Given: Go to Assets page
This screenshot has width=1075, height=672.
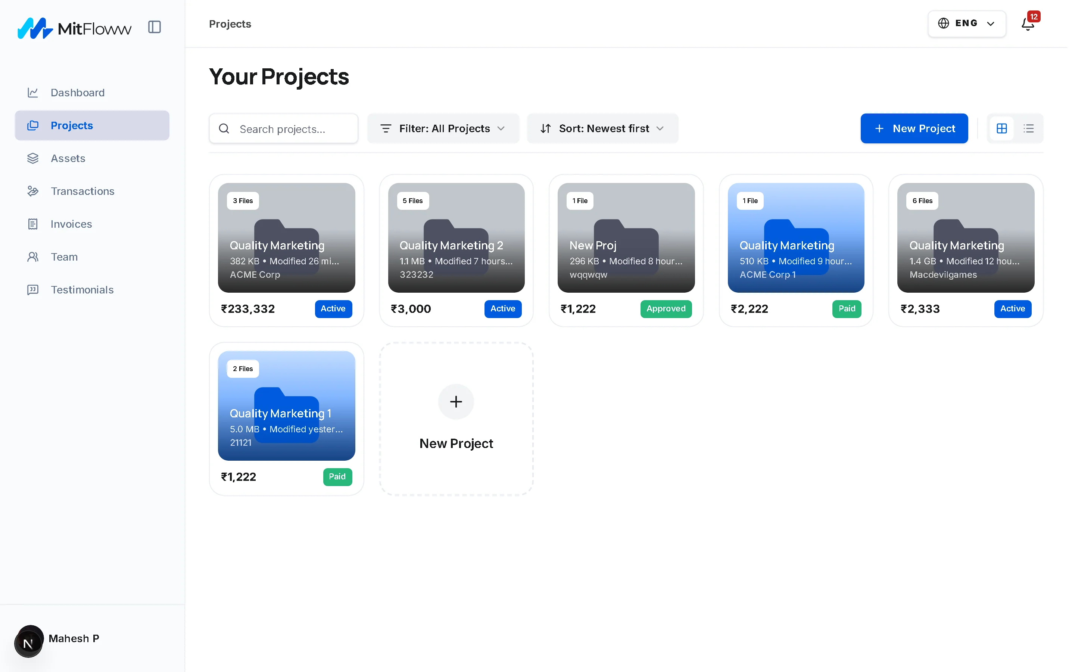Looking at the screenshot, I should point(92,158).
